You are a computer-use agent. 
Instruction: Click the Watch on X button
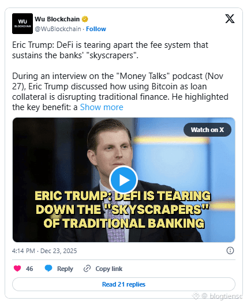[207, 130]
